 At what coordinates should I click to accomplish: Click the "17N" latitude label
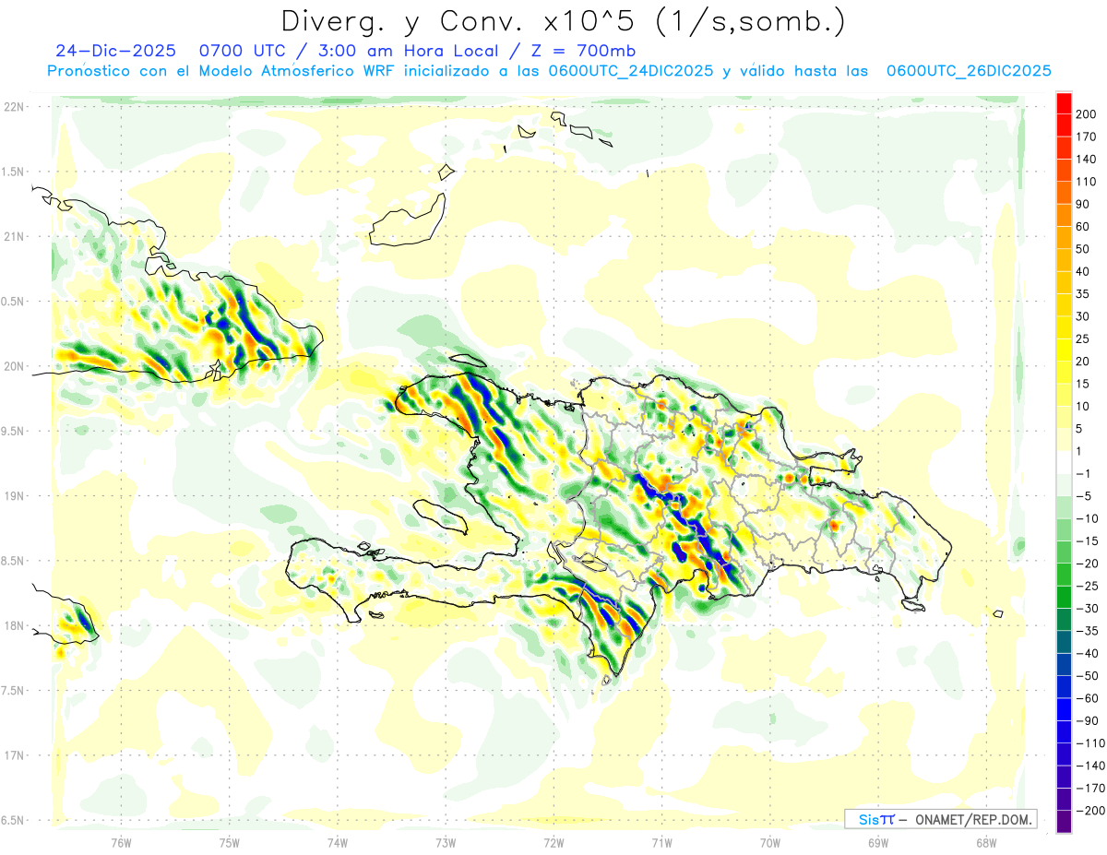pos(16,755)
